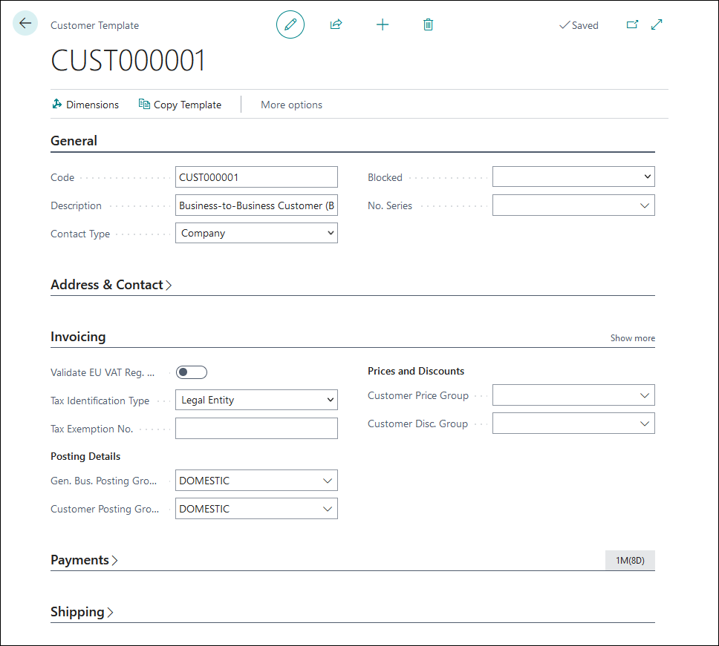Click the Saved status indicator
The height and width of the screenshot is (646, 719).
tap(579, 25)
